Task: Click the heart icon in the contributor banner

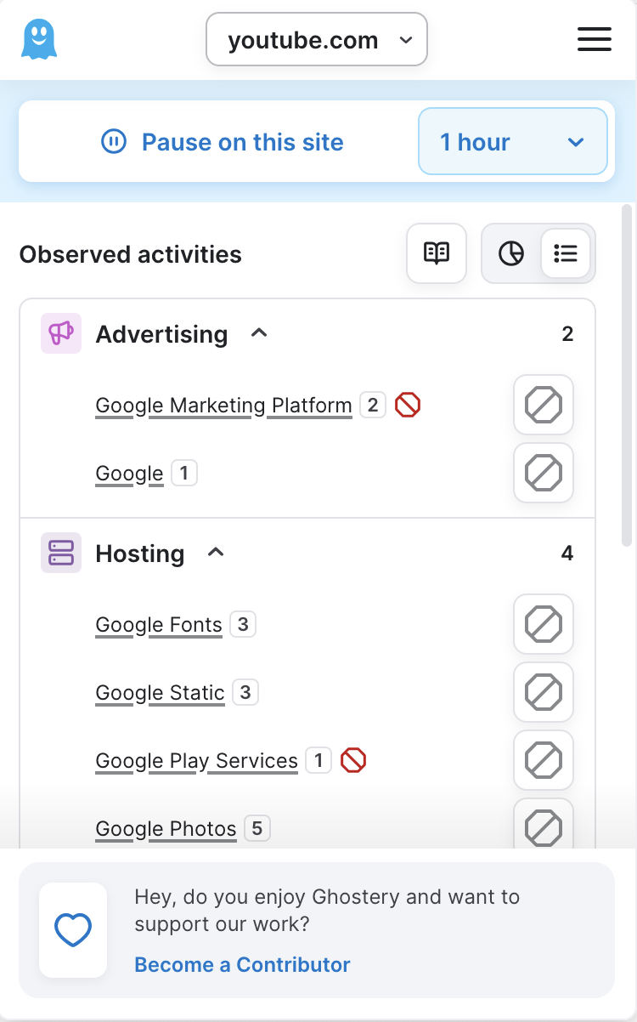Action: click(x=73, y=929)
